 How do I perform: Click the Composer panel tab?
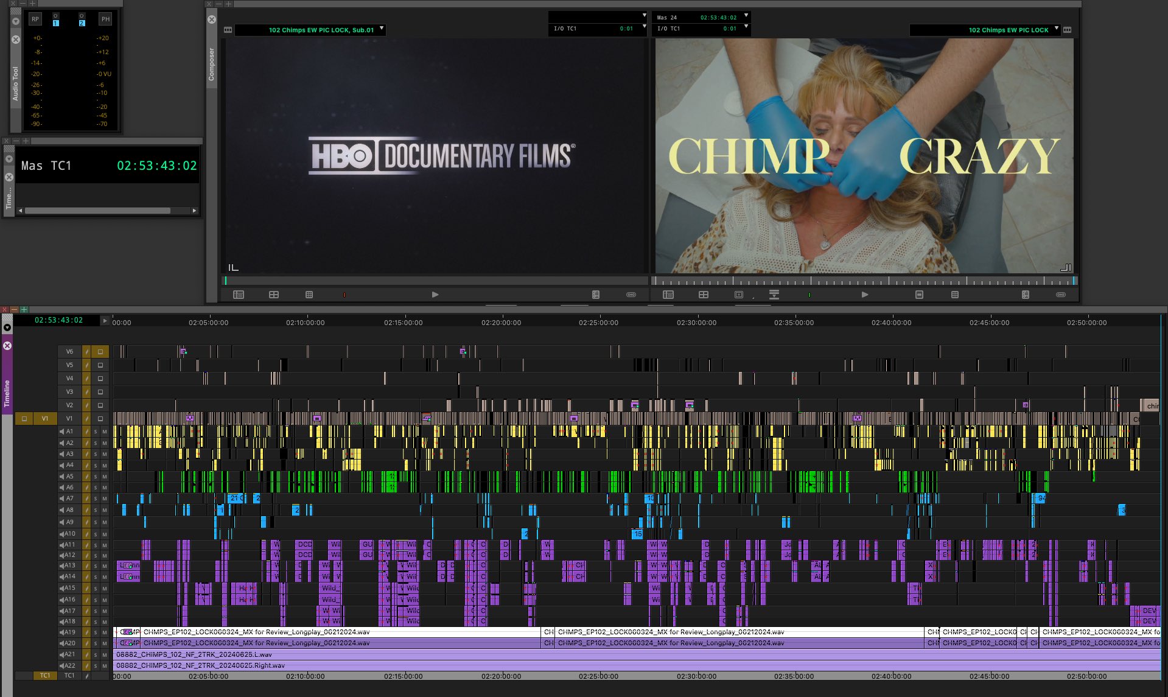point(211,64)
